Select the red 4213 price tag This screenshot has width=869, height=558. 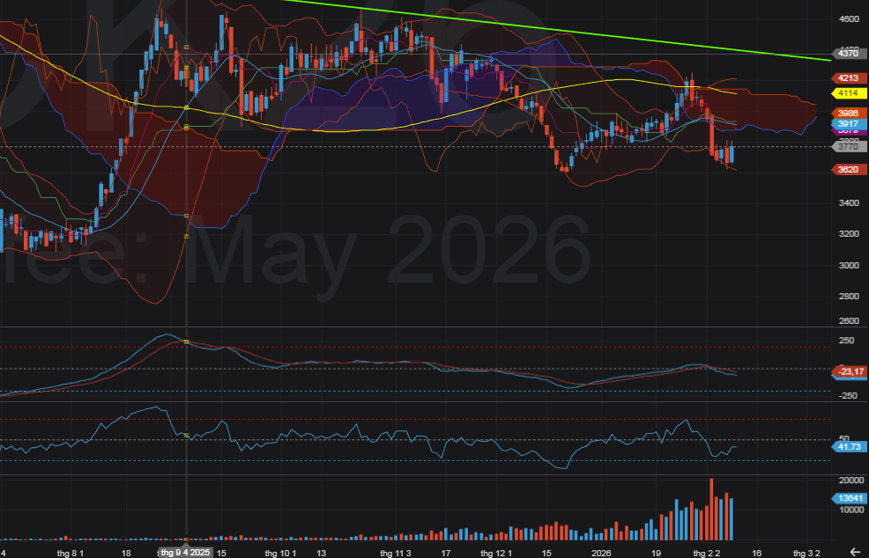coord(848,78)
